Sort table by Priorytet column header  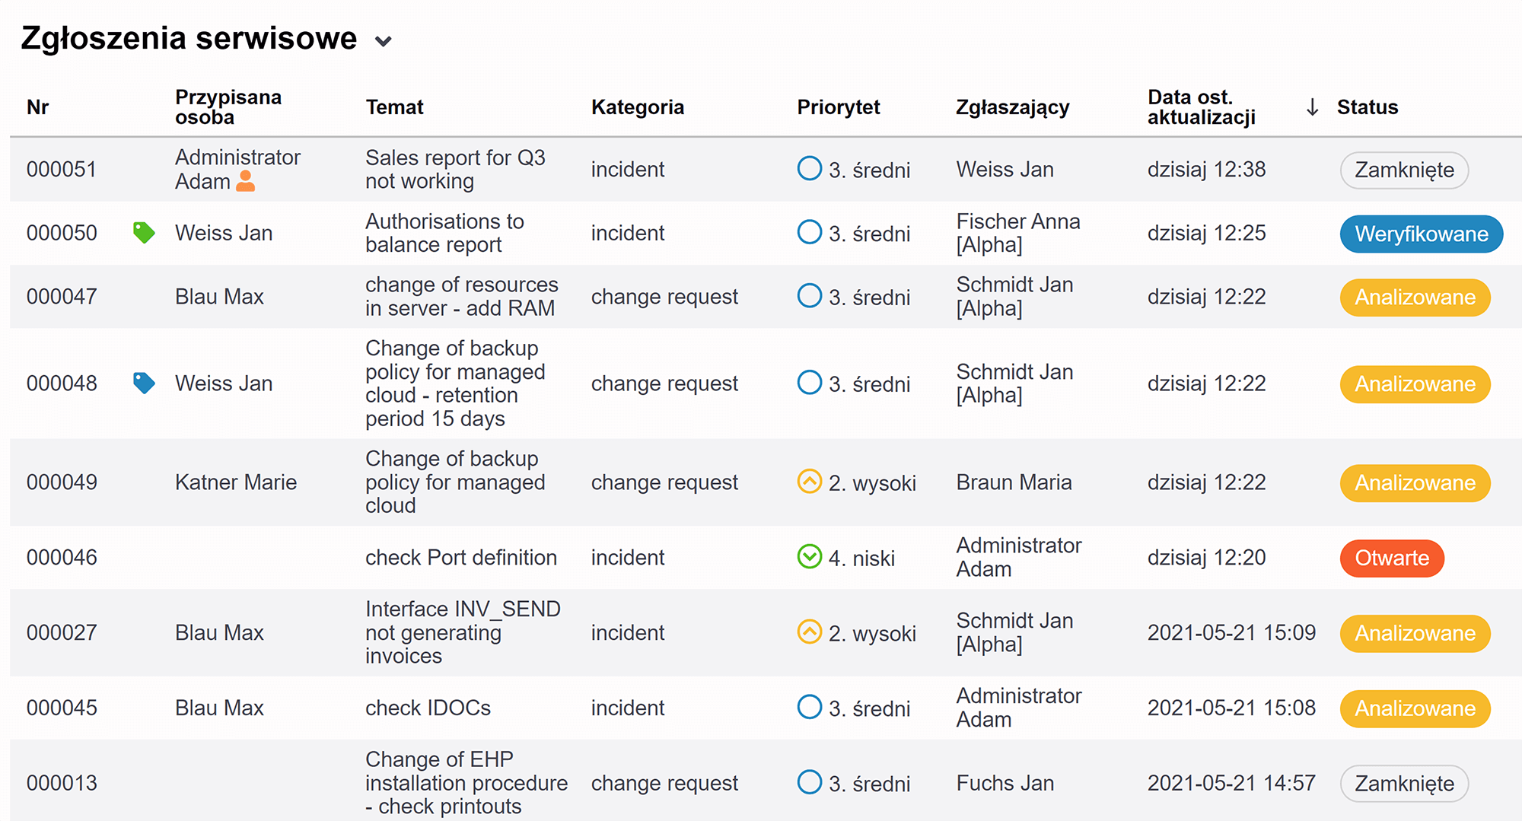click(838, 107)
